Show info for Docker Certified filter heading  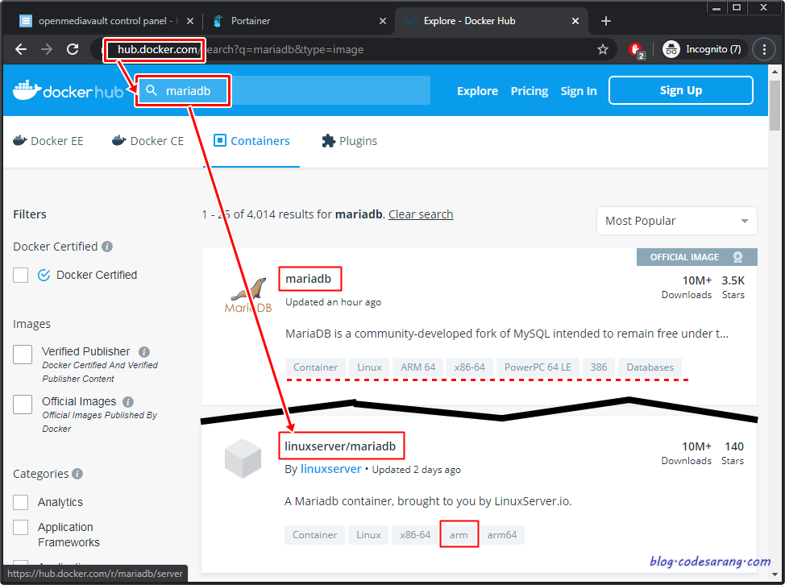107,247
